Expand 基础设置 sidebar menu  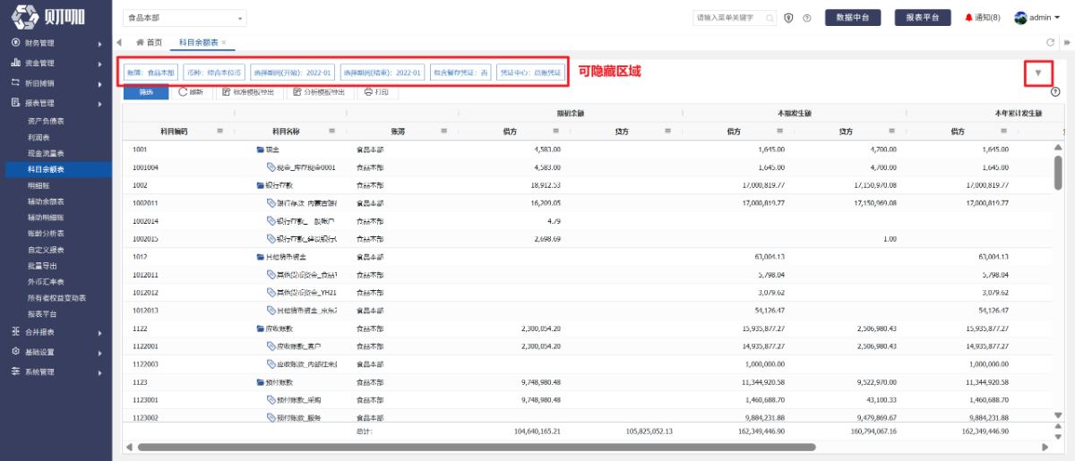(x=56, y=352)
